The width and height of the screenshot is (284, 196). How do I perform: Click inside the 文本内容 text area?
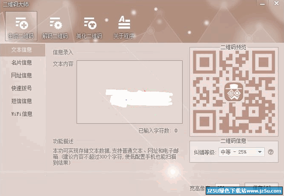[130, 92]
